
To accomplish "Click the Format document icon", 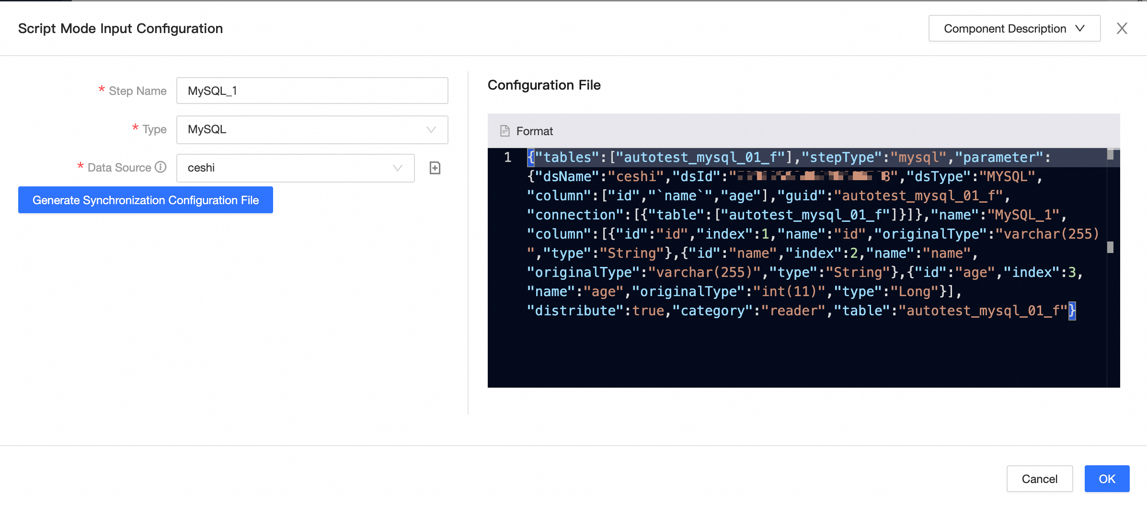I will click(x=505, y=131).
